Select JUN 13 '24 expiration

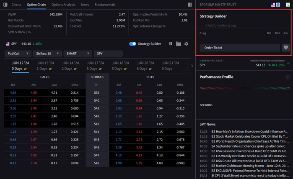pyautogui.click(x=45, y=66)
